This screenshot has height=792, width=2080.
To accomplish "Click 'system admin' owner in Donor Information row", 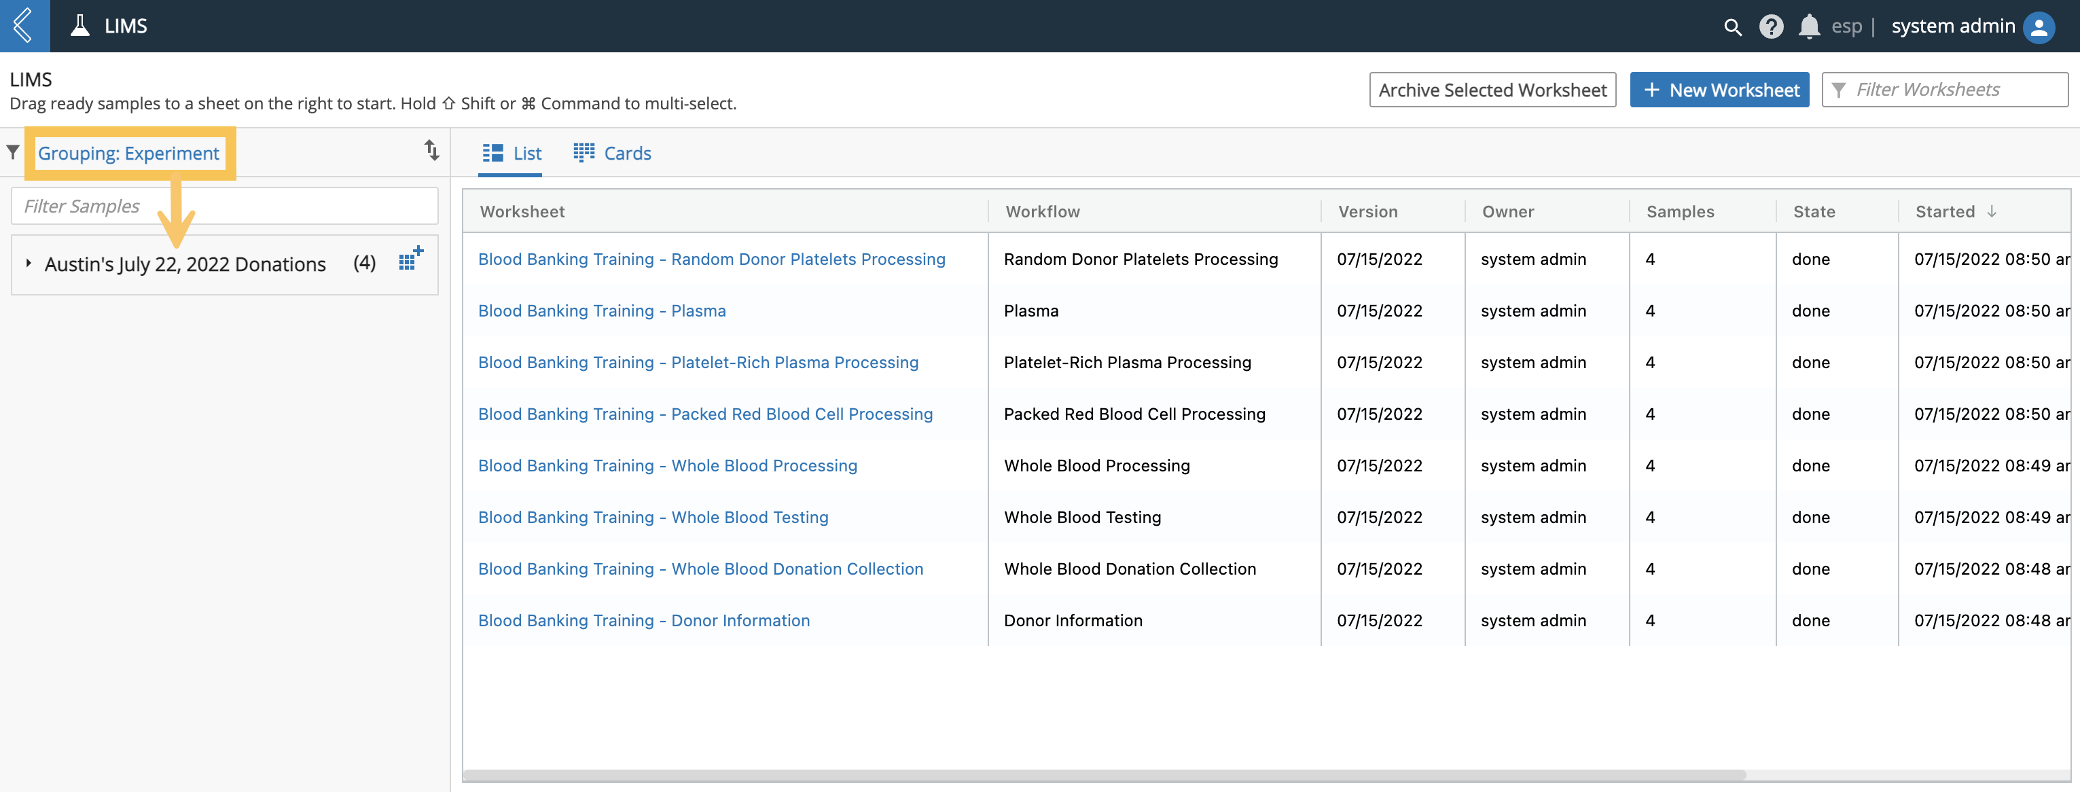I will coord(1532,621).
